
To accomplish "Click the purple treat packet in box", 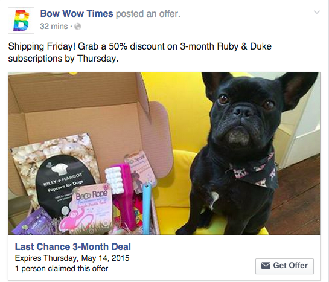I will click(31, 222).
